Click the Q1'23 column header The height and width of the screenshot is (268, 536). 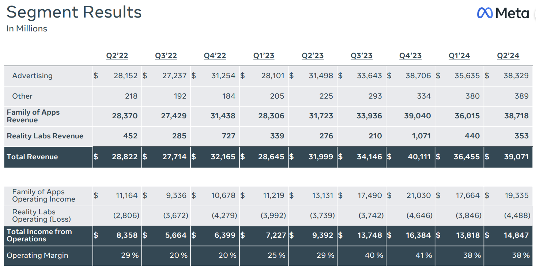point(264,56)
